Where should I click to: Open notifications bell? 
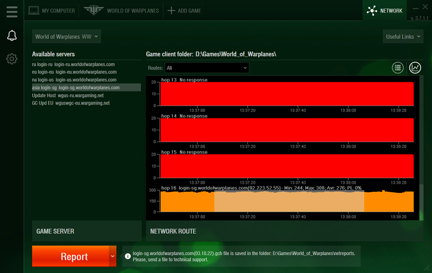click(12, 36)
